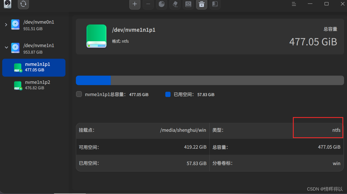Click the table '总容量:' label
Viewport: 347px width, 194px height.
(220, 147)
